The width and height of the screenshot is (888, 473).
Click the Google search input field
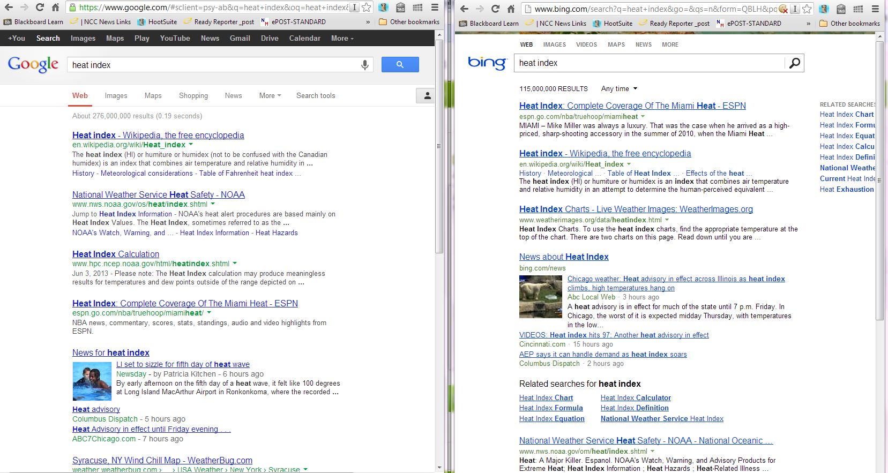click(213, 65)
